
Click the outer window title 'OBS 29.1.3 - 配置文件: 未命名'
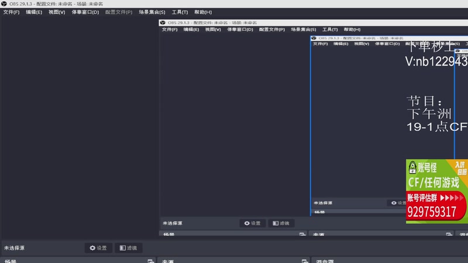click(56, 4)
